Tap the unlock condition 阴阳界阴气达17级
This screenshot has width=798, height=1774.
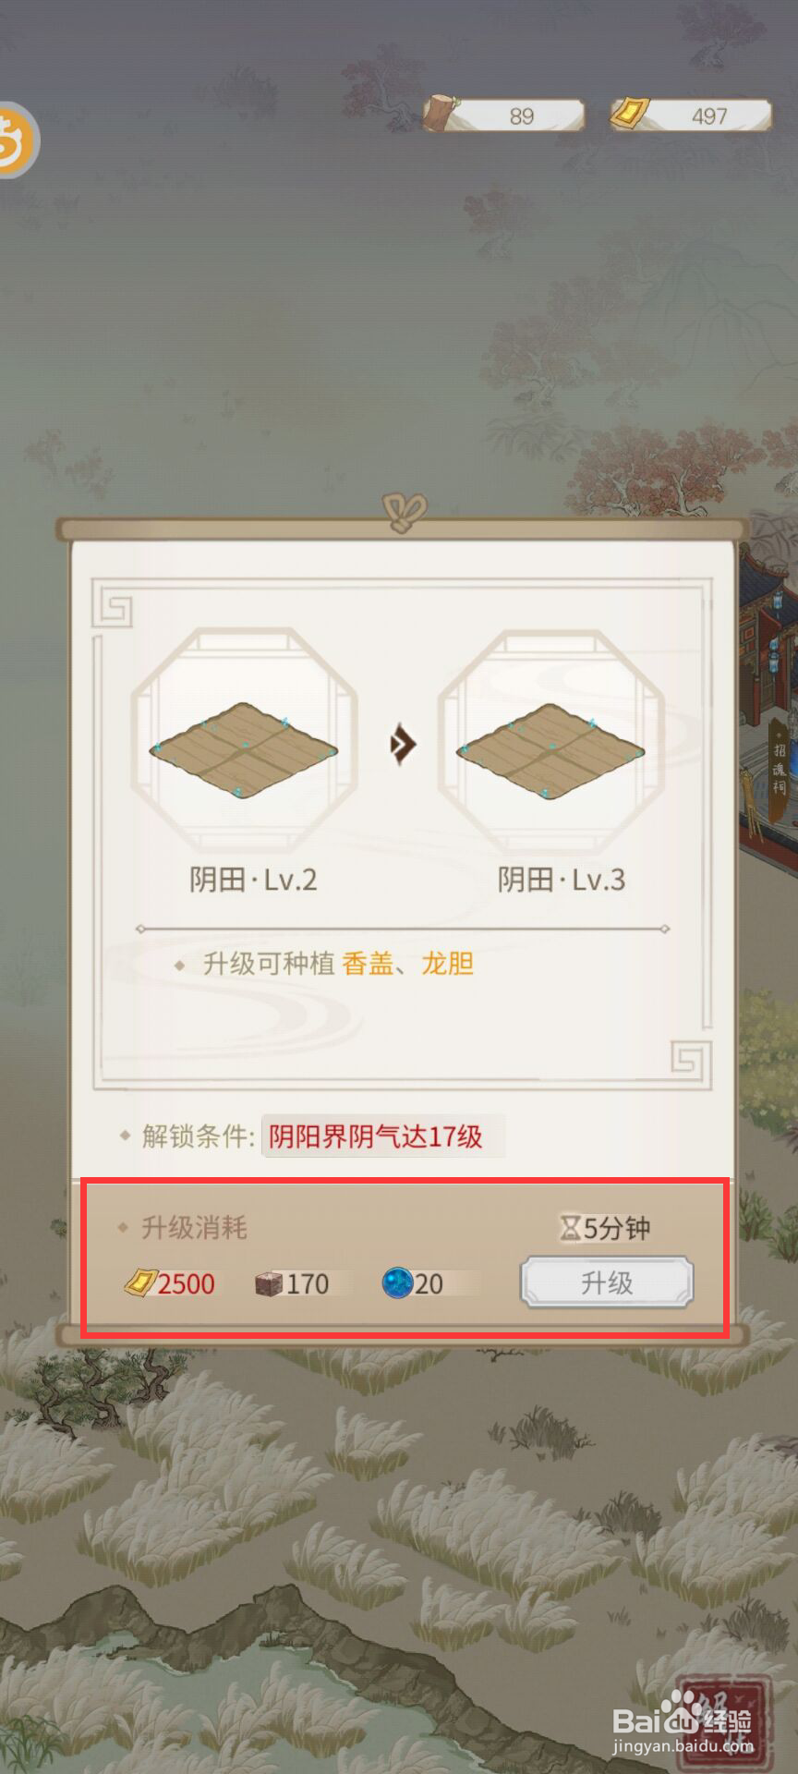pyautogui.click(x=376, y=1136)
